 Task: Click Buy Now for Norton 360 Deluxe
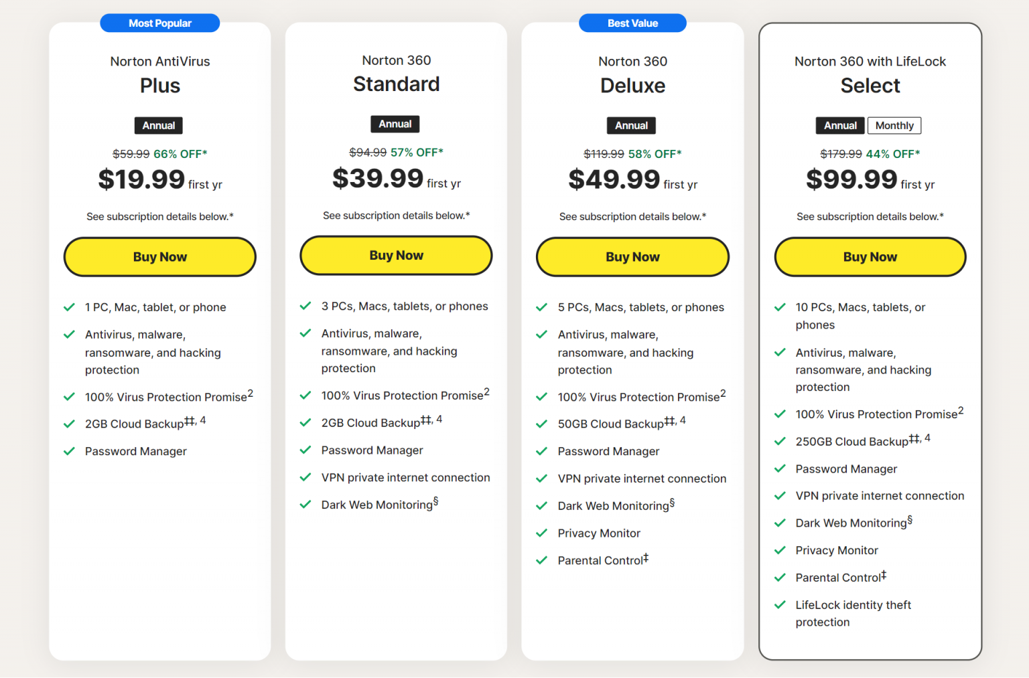click(x=632, y=257)
